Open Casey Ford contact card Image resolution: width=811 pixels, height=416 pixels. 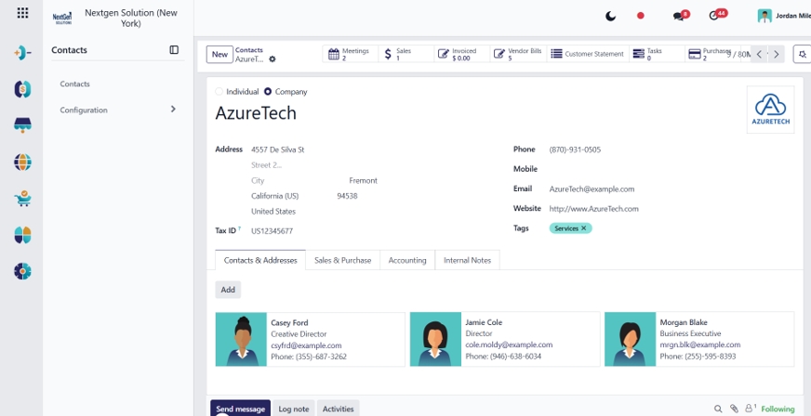311,339
